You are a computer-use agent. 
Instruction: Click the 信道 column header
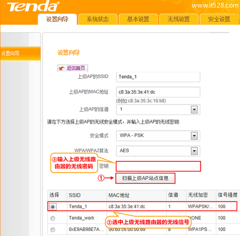coord(176,195)
